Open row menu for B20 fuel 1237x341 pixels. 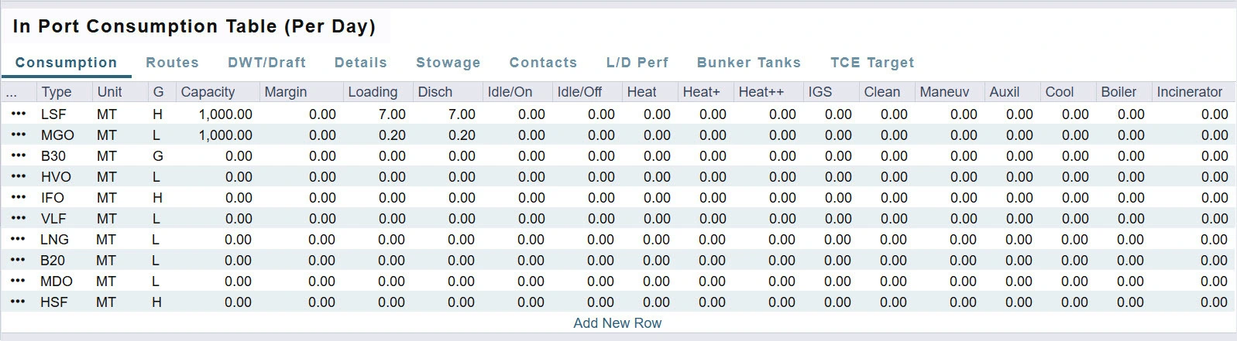pyautogui.click(x=19, y=261)
